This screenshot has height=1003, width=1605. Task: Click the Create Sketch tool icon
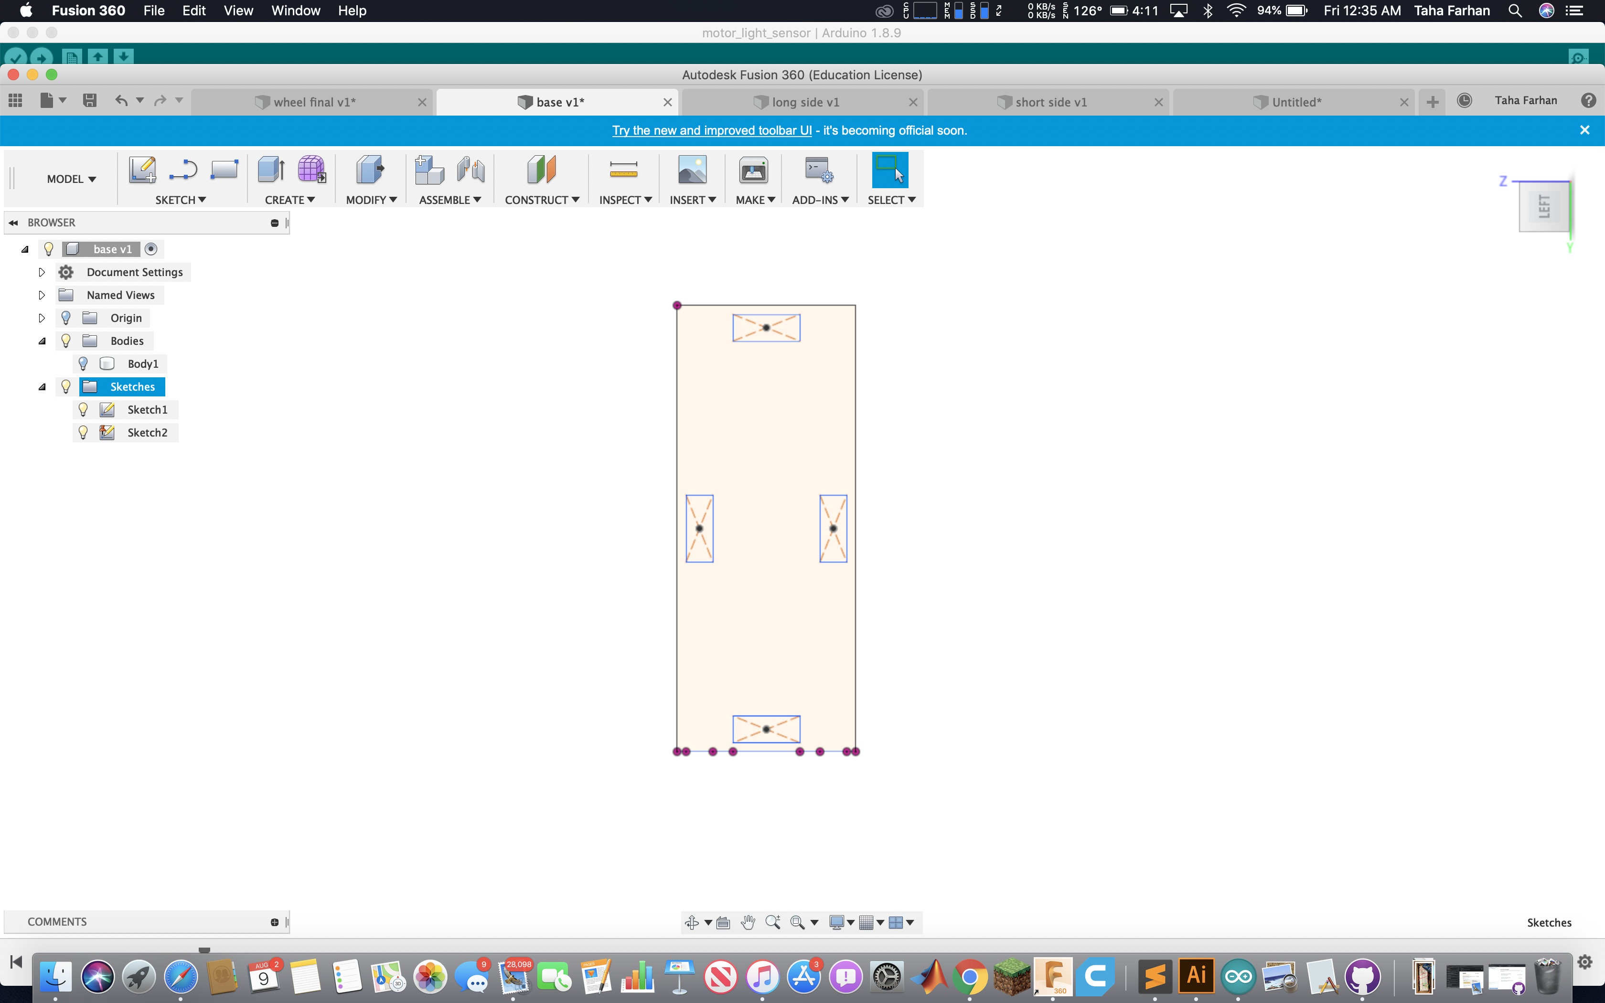coord(142,170)
